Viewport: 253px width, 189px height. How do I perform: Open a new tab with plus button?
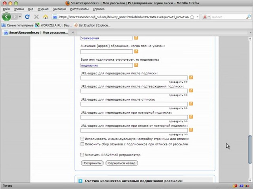73,33
